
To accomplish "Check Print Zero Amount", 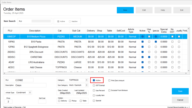I will click(109, 80).
